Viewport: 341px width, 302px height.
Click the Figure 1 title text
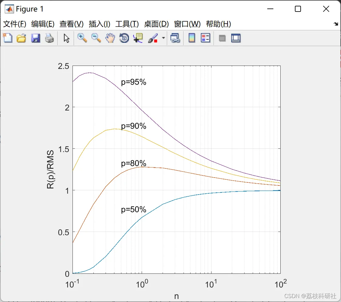click(29, 9)
